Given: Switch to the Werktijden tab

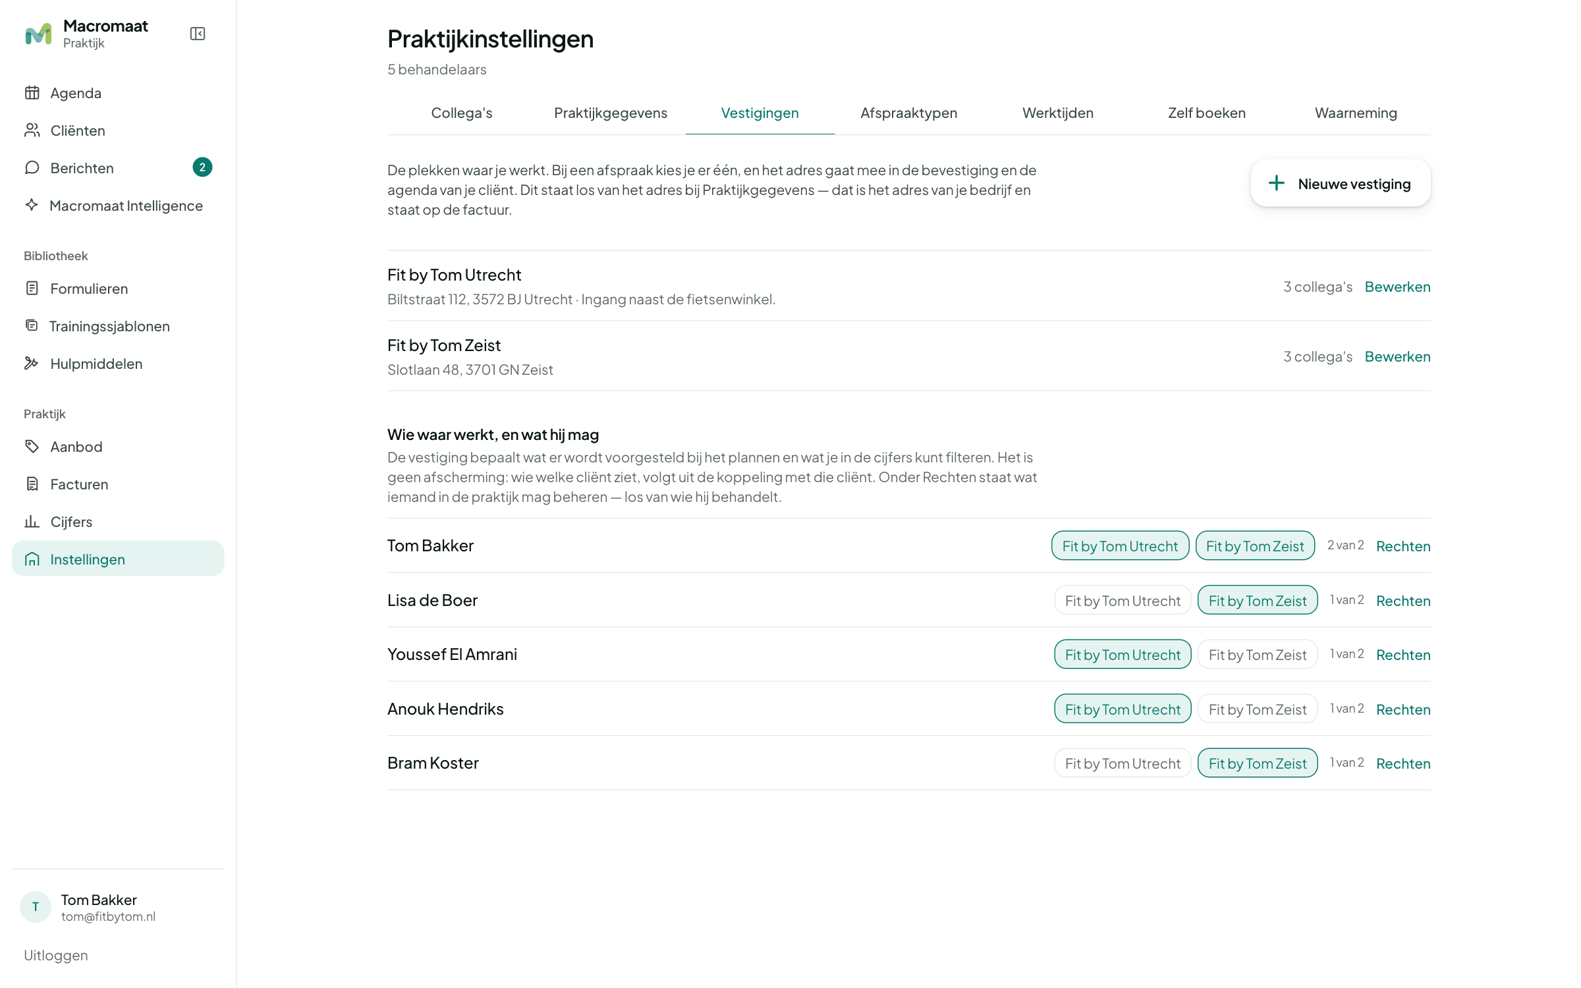Looking at the screenshot, I should tap(1057, 113).
